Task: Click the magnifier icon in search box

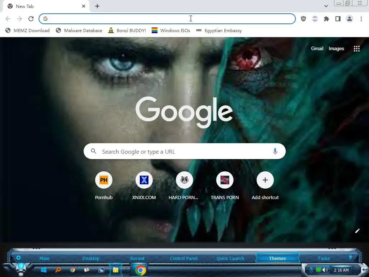Action: coord(93,151)
